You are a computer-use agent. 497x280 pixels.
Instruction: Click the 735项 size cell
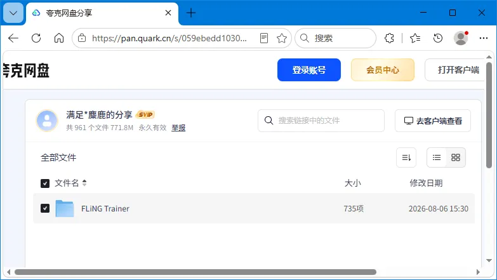coord(354,209)
